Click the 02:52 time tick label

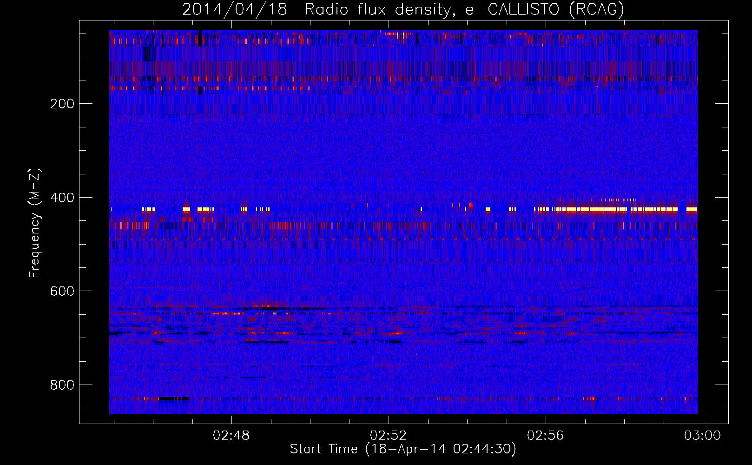tap(388, 436)
